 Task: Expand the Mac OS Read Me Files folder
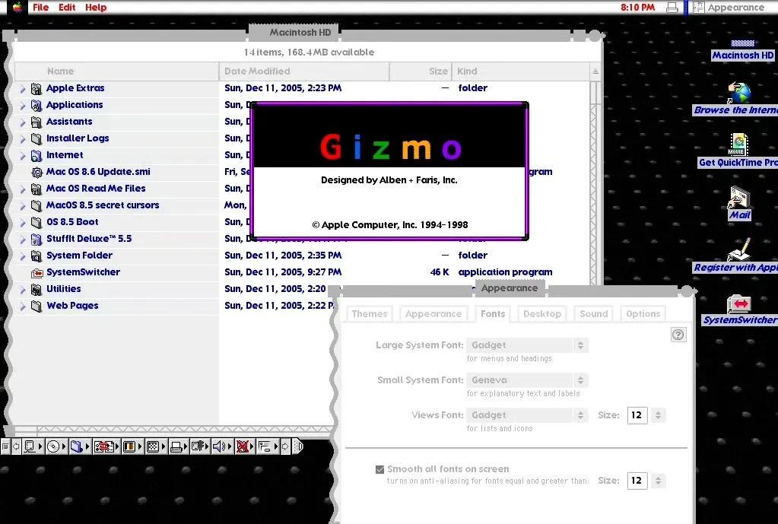click(x=23, y=189)
